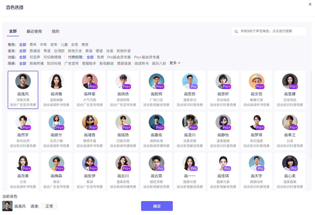Screen dimensions: 315x215
Task: Filter function by 可切换情绪
Action: (52, 57)
